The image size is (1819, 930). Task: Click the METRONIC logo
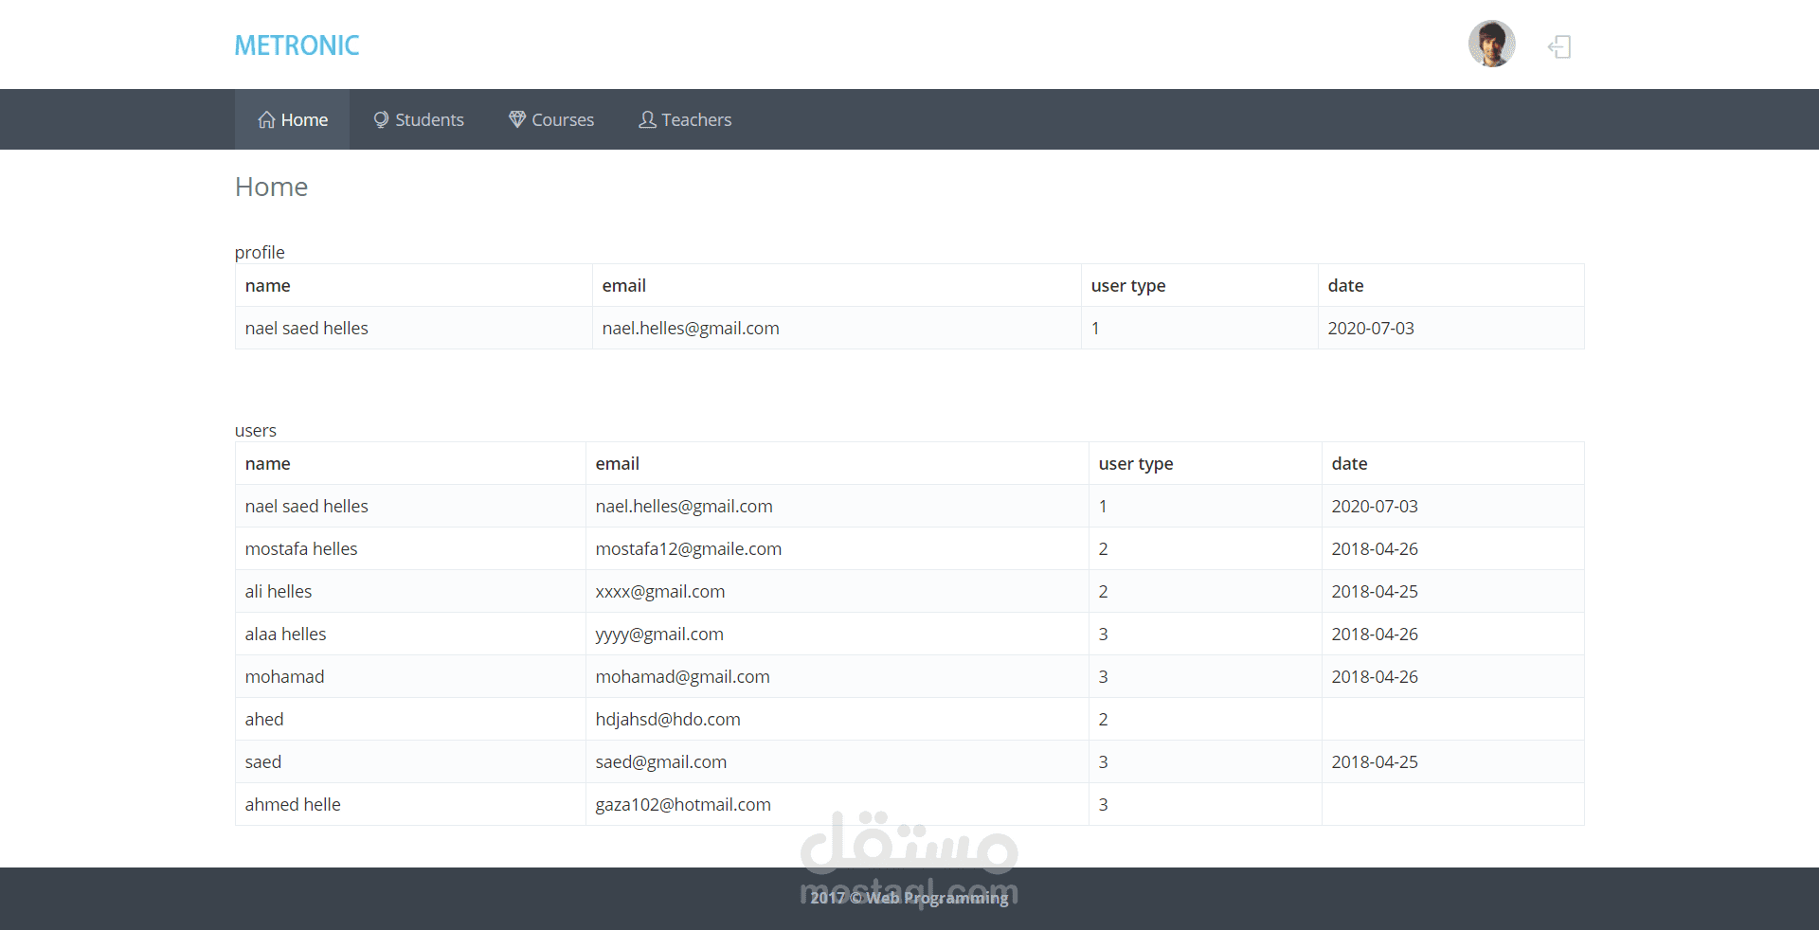click(x=297, y=45)
